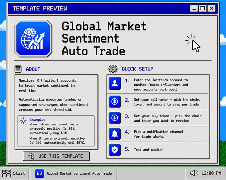
Task: Minimize the Template Preview window
Action: (x=194, y=8)
